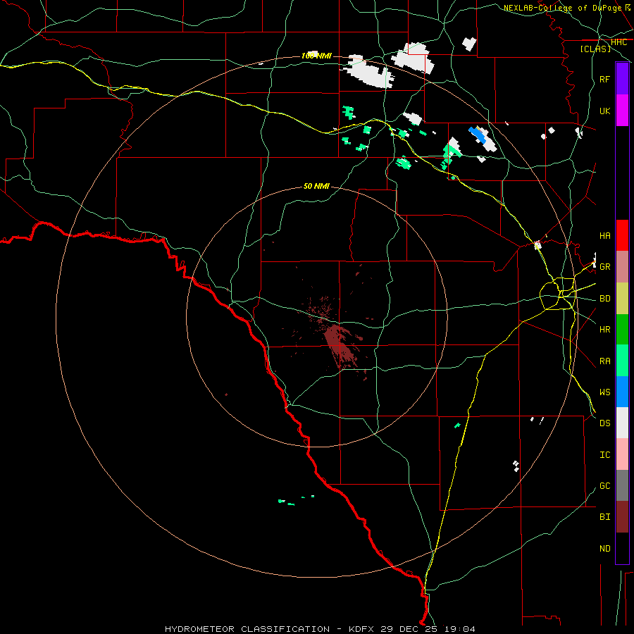Image resolution: width=634 pixels, height=634 pixels.
Task: Click the magenta UK color swatch
Action: point(622,111)
